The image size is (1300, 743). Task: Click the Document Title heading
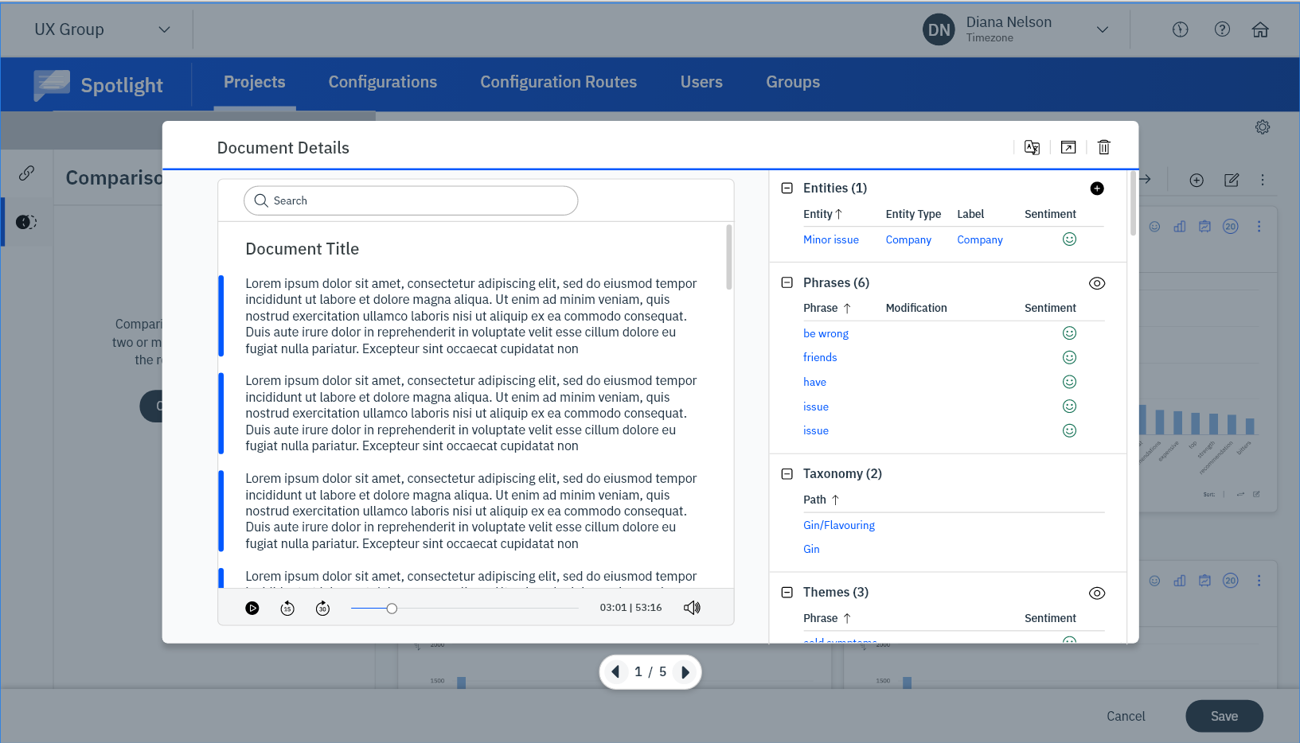tap(303, 249)
